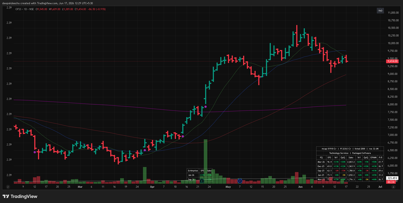403x203 pixels.
Task: Click the TradingView logo
Action: [x=20, y=196]
